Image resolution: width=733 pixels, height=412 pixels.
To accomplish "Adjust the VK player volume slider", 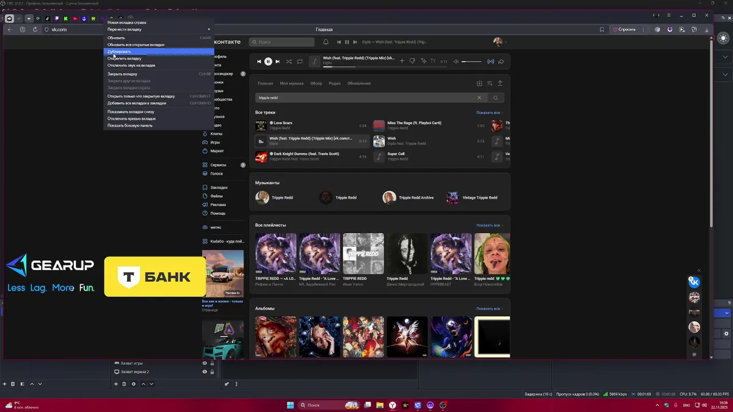I will click(472, 61).
